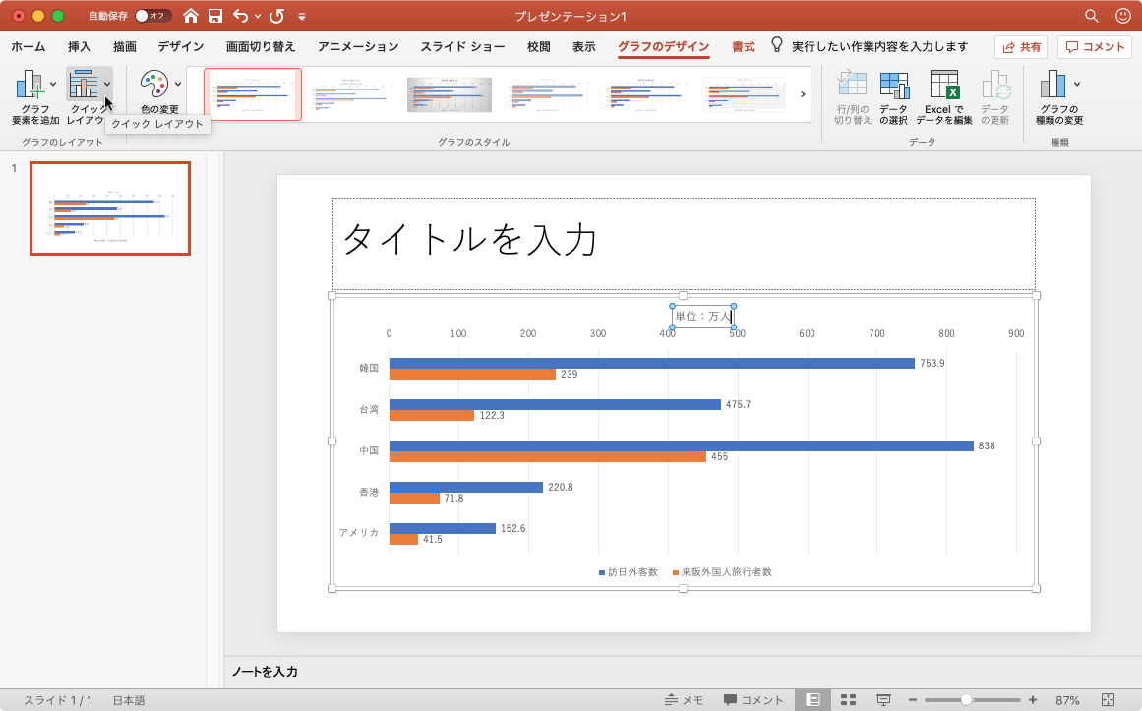This screenshot has width=1142, height=711.
Task: Expand the Quick Layout dropdown arrow
Action: 107,84
